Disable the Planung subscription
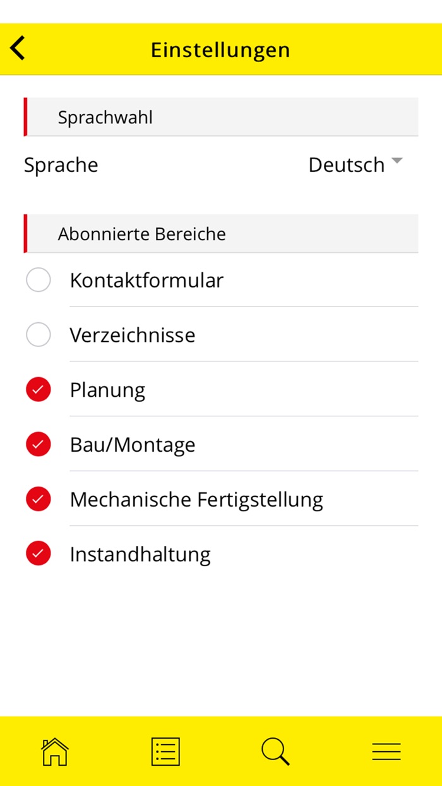The height and width of the screenshot is (786, 442). click(x=38, y=389)
